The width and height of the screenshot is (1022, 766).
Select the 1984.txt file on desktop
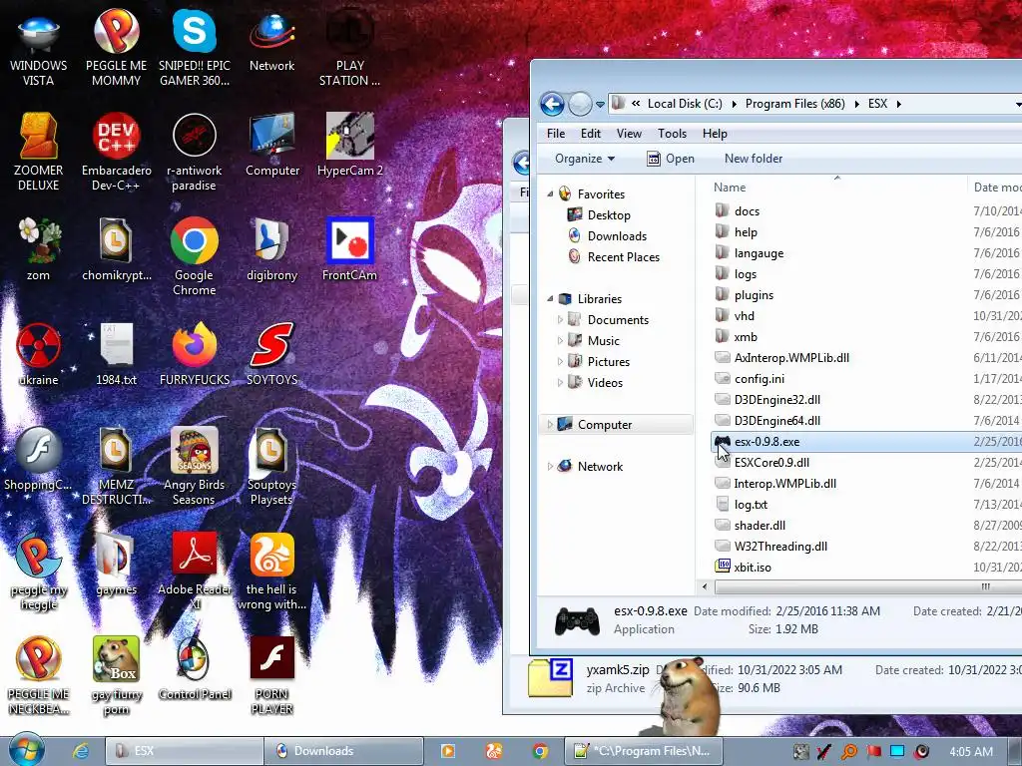point(116,354)
